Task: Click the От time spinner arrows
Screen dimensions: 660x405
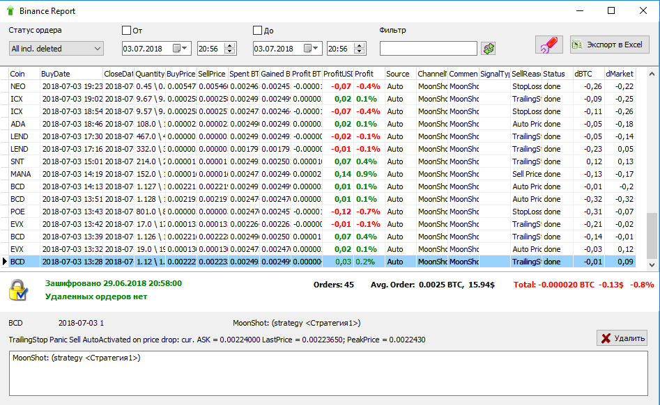Action: tap(230, 48)
